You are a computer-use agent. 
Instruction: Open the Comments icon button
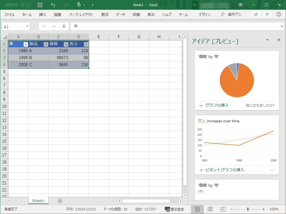267,14
